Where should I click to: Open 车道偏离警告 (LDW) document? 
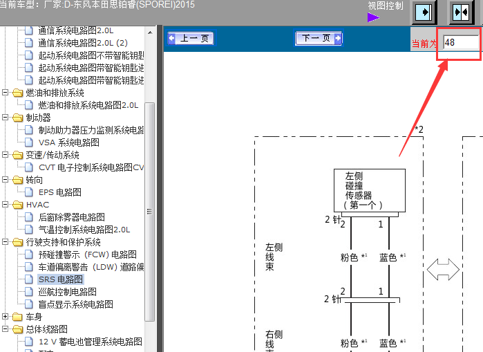[91, 267]
